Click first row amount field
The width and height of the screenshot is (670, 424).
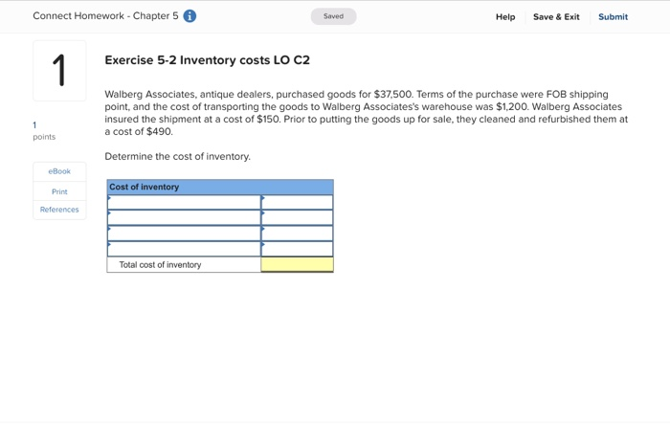tap(297, 202)
